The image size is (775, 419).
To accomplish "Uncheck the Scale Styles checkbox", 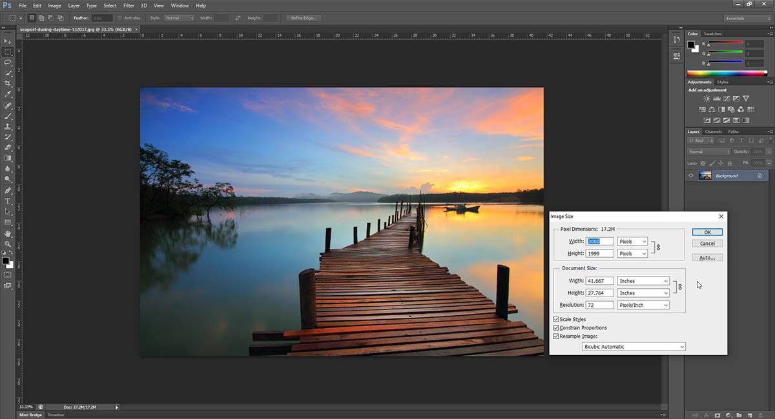I will coord(556,320).
